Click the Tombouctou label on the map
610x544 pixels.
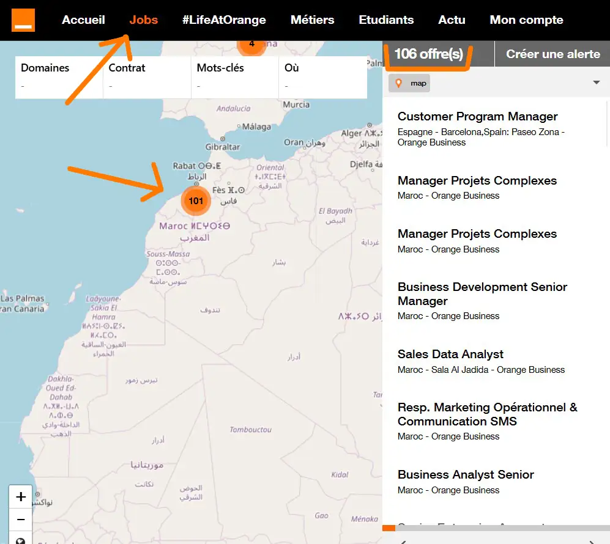pos(250,429)
